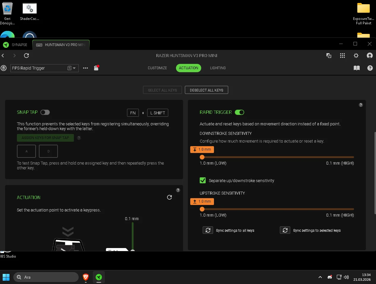Image resolution: width=376 pixels, height=284 pixels.
Task: Click the L SHIFT shortcut key box
Action: click(158, 113)
